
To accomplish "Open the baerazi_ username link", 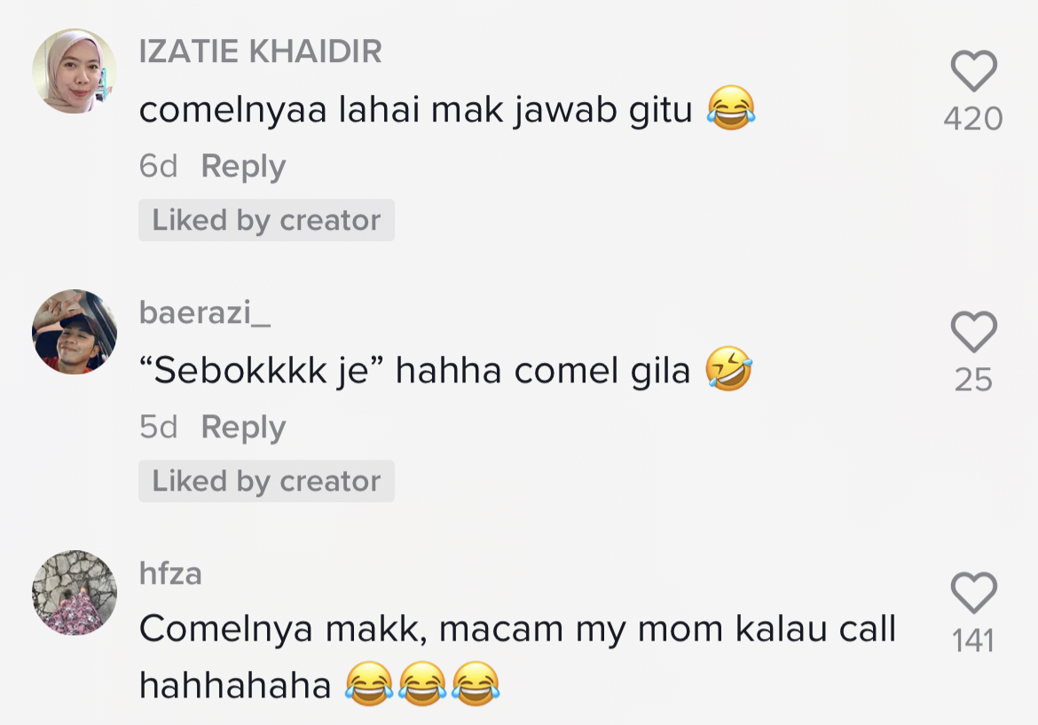I will (x=204, y=312).
